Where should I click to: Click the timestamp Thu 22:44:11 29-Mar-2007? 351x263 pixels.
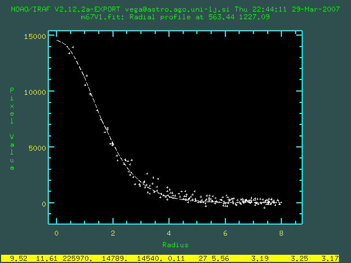click(x=287, y=9)
